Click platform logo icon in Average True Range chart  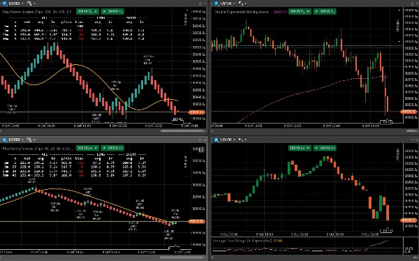click(216, 140)
